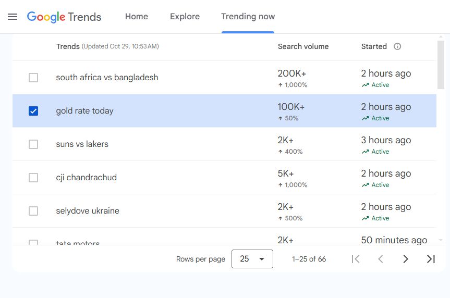This screenshot has height=298, width=450.
Task: Jump to the last results page
Action: (x=431, y=259)
